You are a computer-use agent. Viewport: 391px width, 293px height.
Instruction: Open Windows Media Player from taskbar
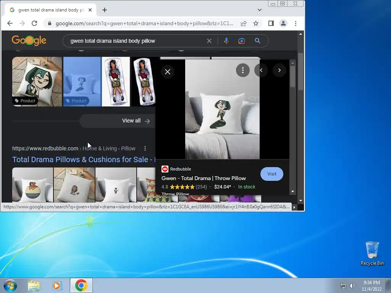(x=57, y=285)
